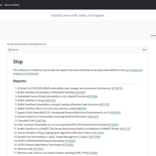Click text '("possible") UAF'
This screenshot has height=156, width=156.
26,121
